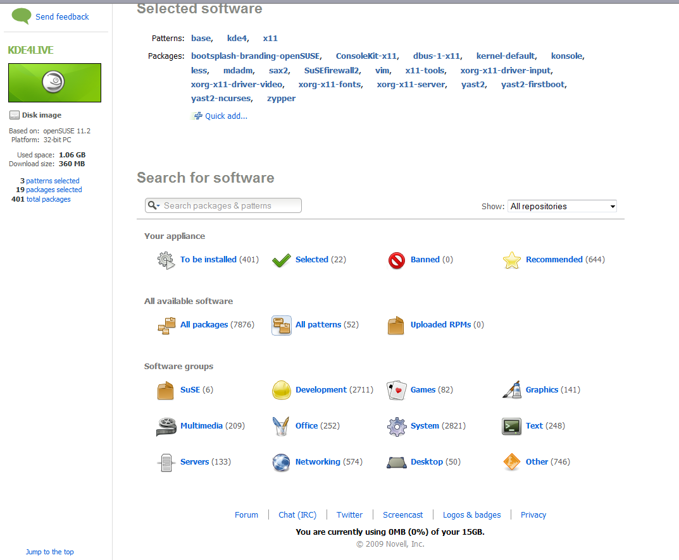The image size is (679, 560).
Task: Open the Banned software link
Action: 425,260
